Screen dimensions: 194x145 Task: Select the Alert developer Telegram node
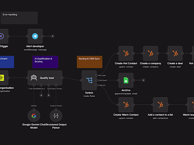click(35, 36)
